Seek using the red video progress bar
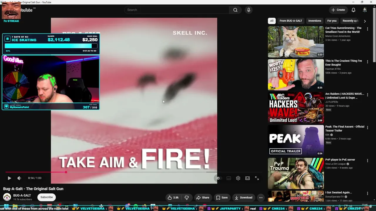 point(134,172)
